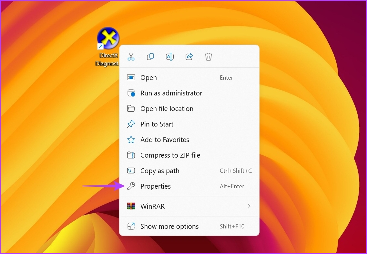Click the Copy icon in context menu

pyautogui.click(x=150, y=57)
